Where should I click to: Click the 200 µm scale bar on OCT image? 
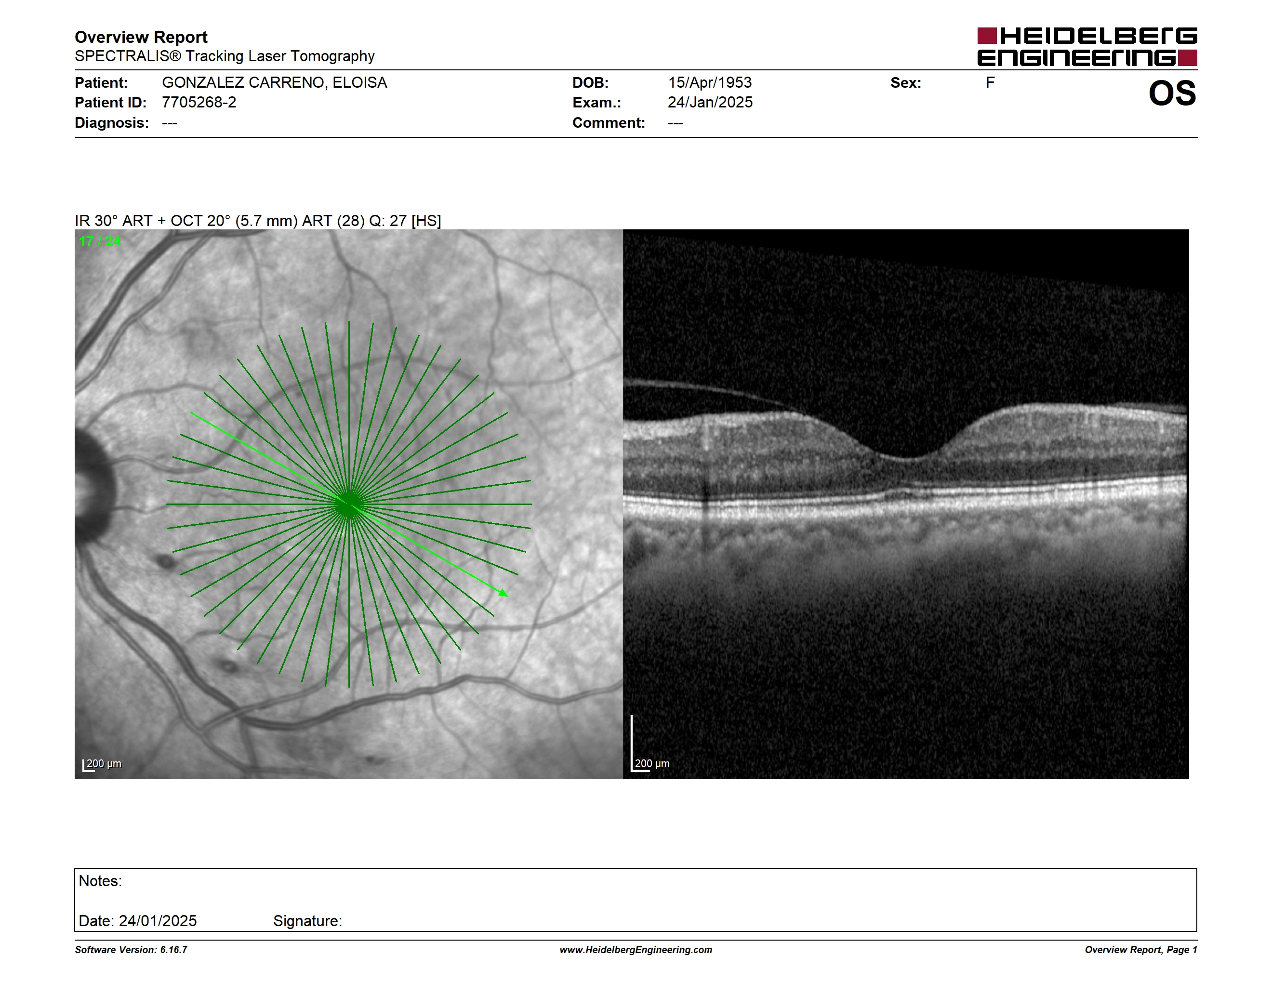650,744
